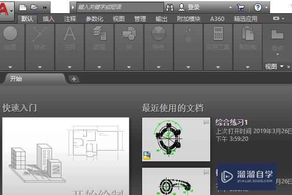Open the Help dropdown arrow
The image size is (292, 195).
click(x=267, y=8)
